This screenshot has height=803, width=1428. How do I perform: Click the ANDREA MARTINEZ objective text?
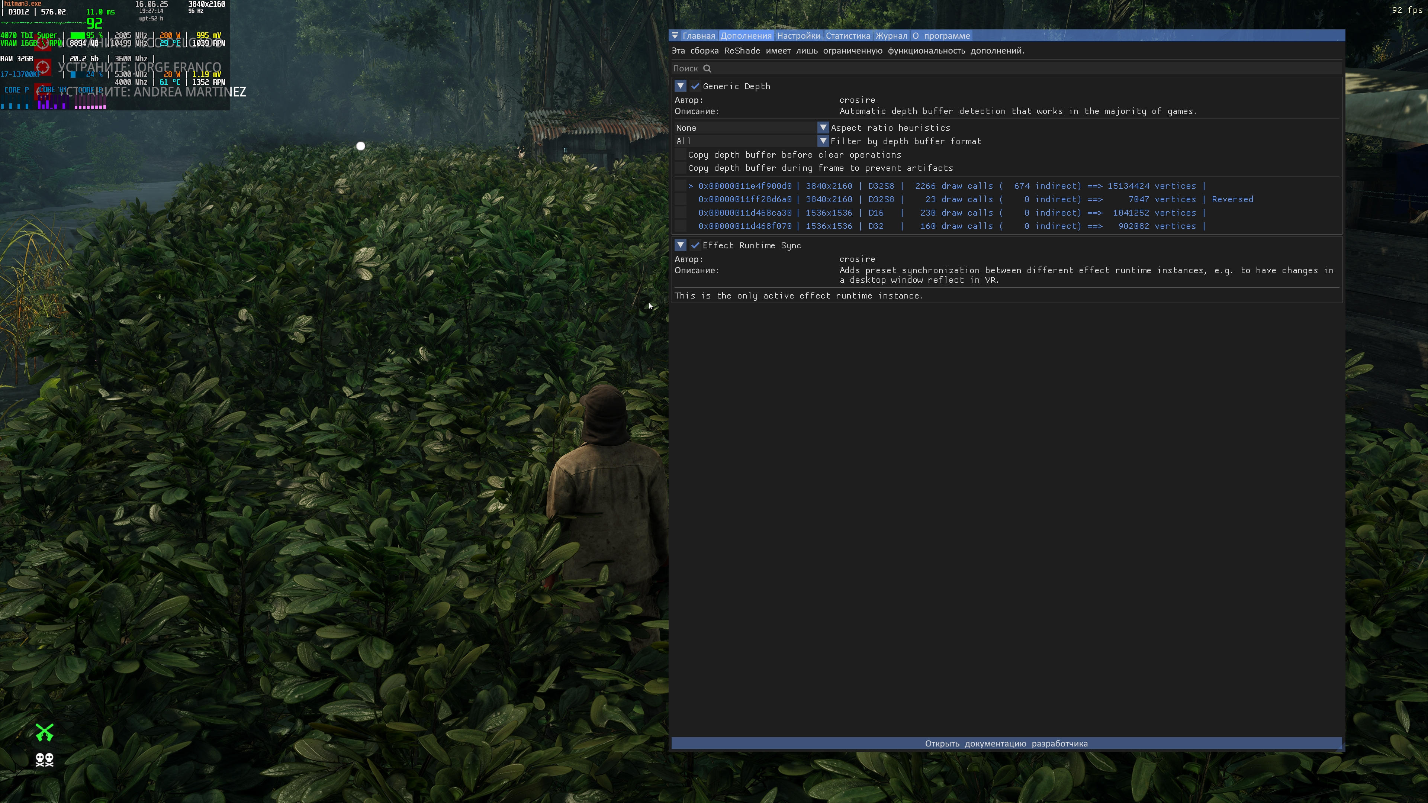[x=152, y=92]
